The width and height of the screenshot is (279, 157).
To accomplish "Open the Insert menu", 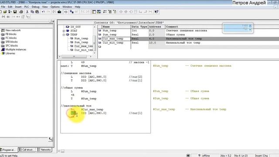I will pyautogui.click(x=18, y=7).
